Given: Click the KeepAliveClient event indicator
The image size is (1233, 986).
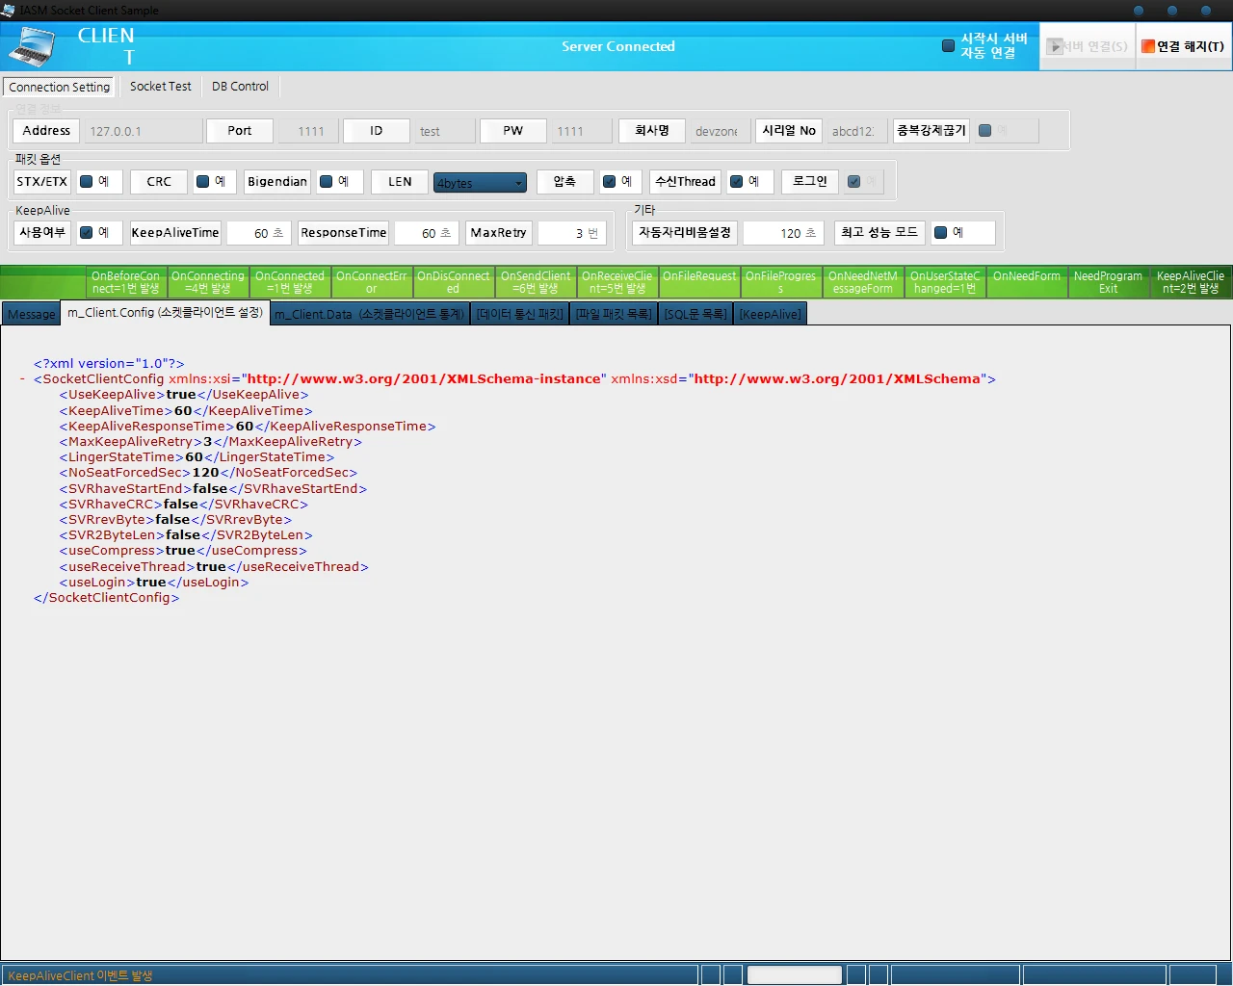Looking at the screenshot, I should pos(1191,282).
